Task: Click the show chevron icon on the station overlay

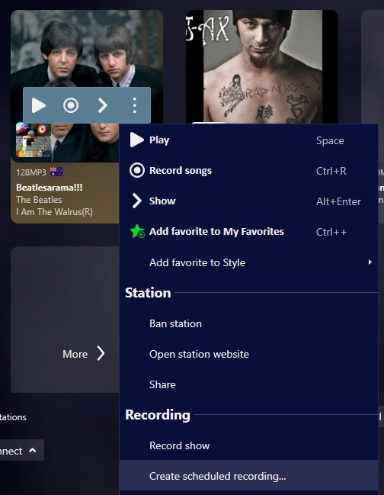Action: coord(103,105)
